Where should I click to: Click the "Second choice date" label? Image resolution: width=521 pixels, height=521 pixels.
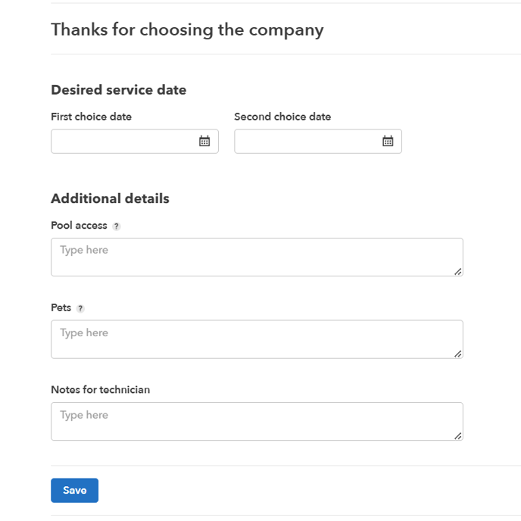pyautogui.click(x=282, y=117)
